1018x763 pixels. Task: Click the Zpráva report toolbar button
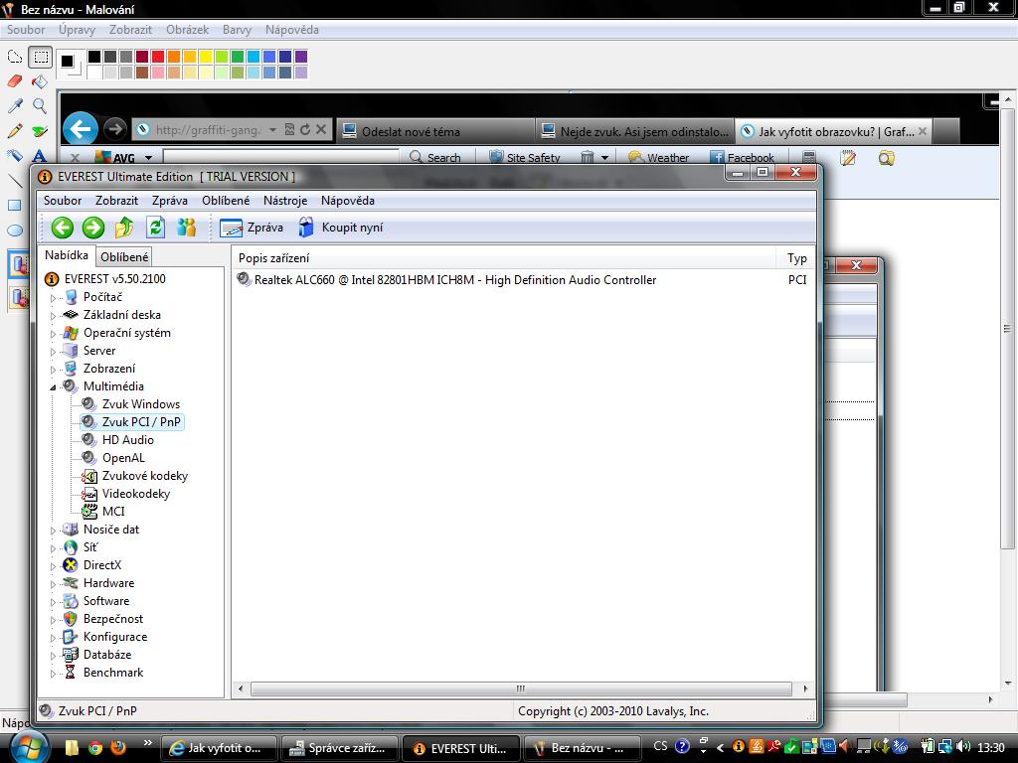[x=252, y=228]
